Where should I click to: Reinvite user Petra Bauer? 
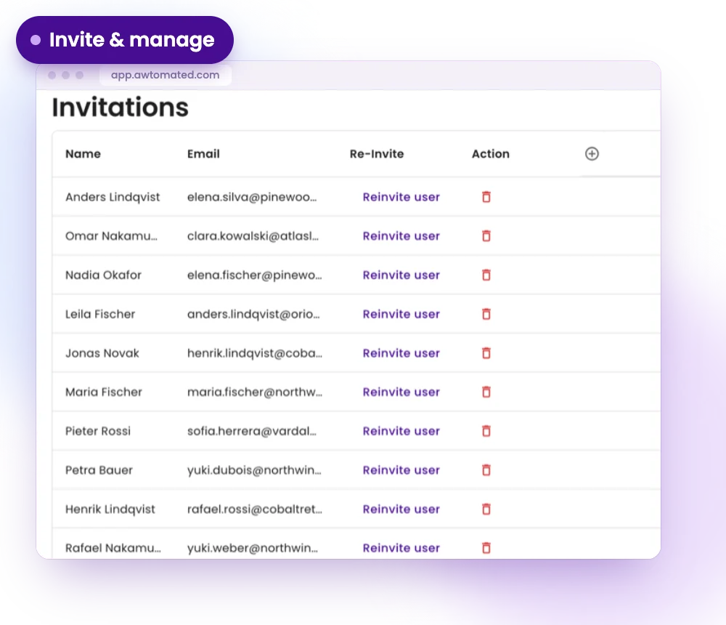coord(401,469)
